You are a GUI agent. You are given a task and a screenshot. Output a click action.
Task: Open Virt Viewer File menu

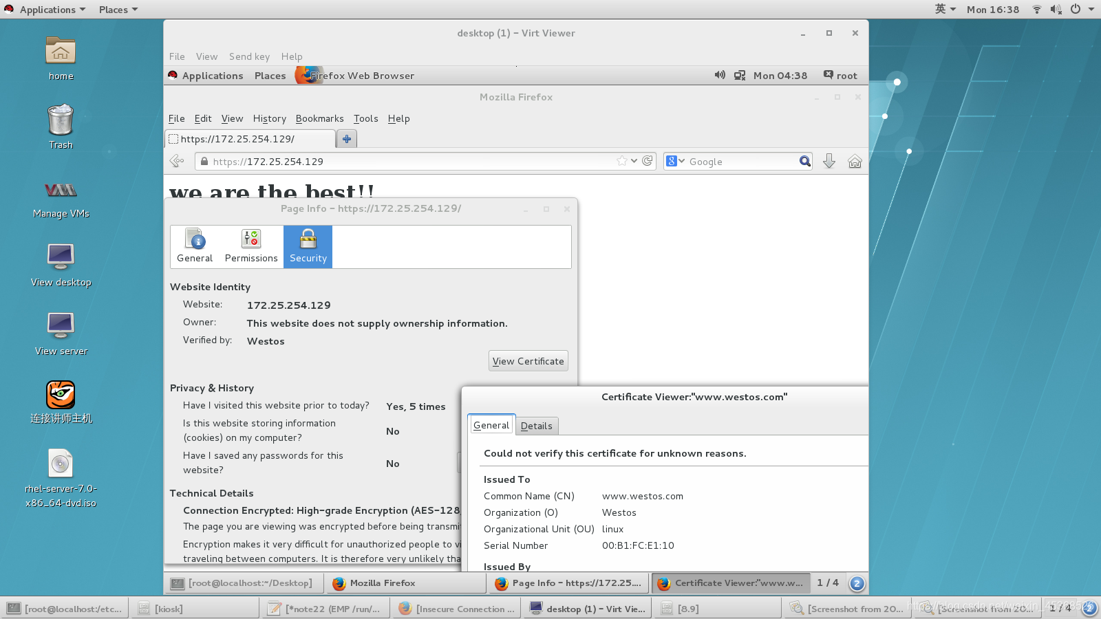(x=177, y=56)
